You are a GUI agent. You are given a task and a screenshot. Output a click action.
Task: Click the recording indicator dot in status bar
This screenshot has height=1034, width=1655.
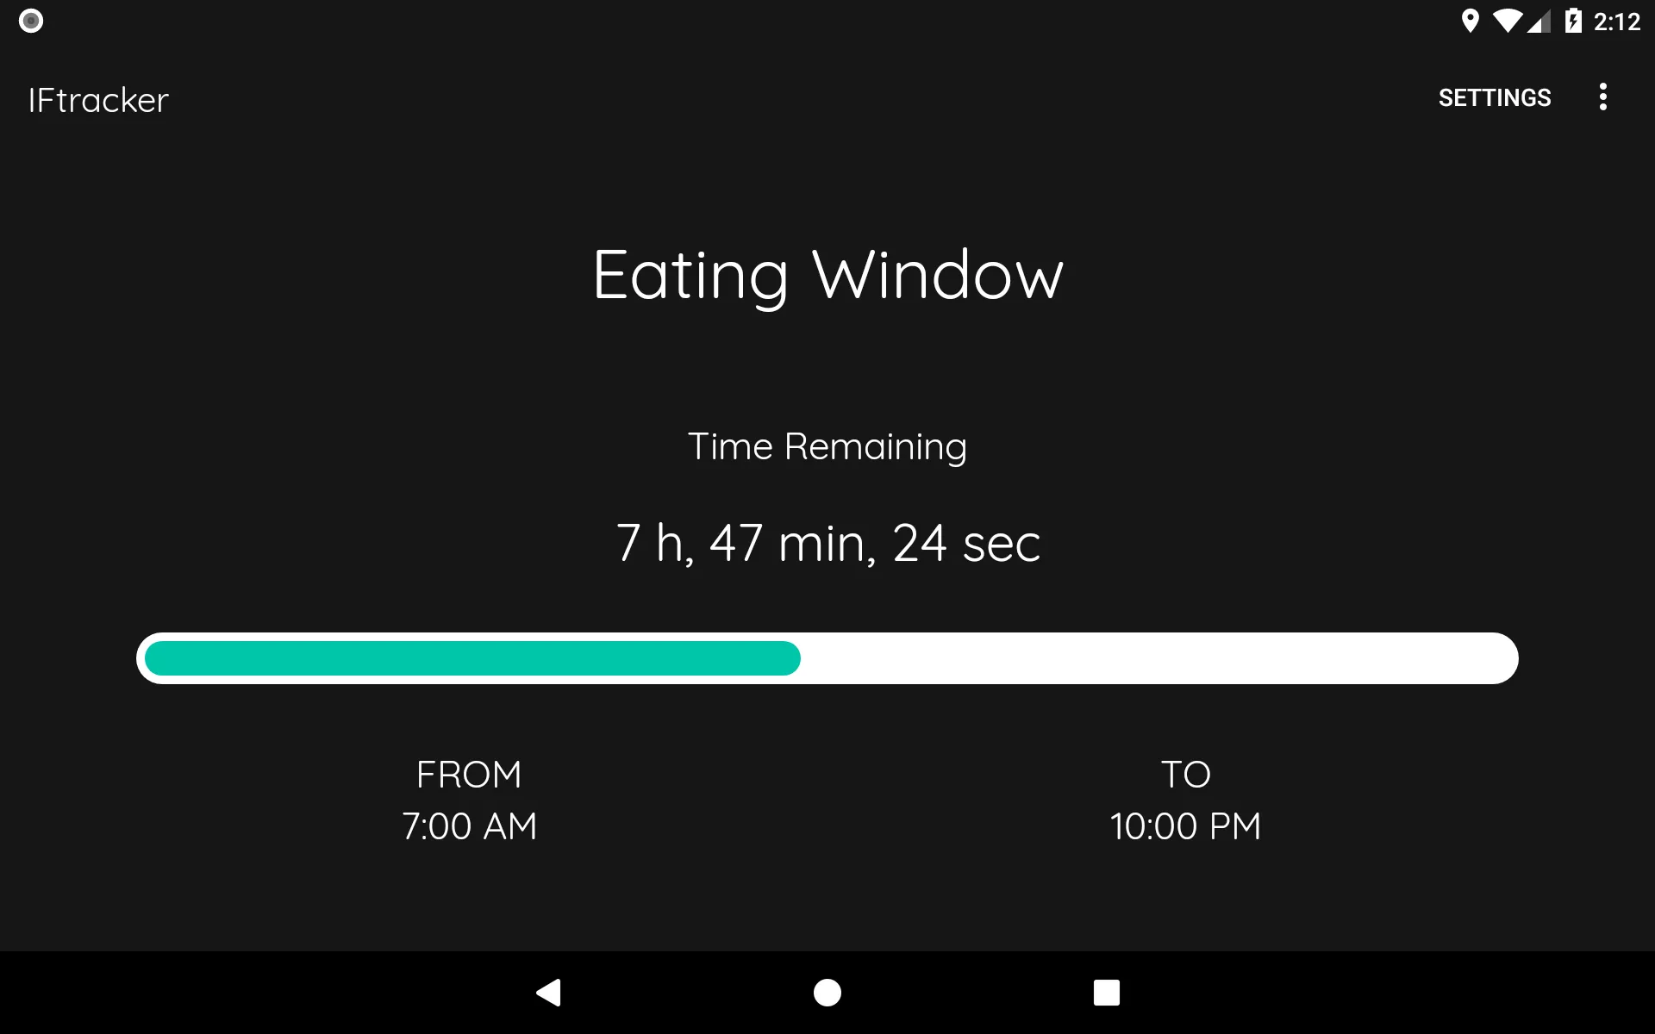point(32,21)
